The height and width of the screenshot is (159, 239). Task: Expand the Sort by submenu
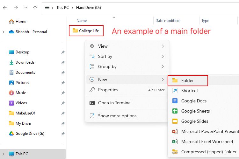click(105, 56)
